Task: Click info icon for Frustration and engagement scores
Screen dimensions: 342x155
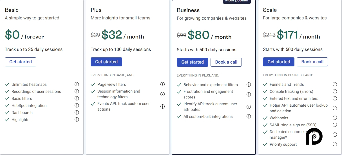Action: (x=249, y=94)
